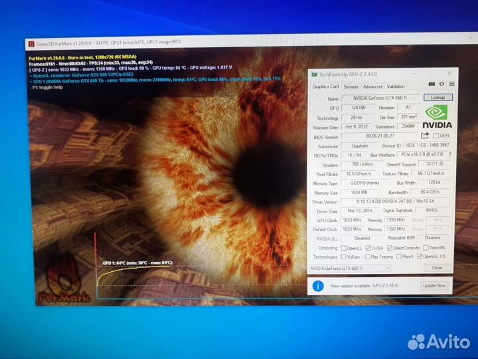Click the Subvendor value Gigabyte

coord(360,146)
